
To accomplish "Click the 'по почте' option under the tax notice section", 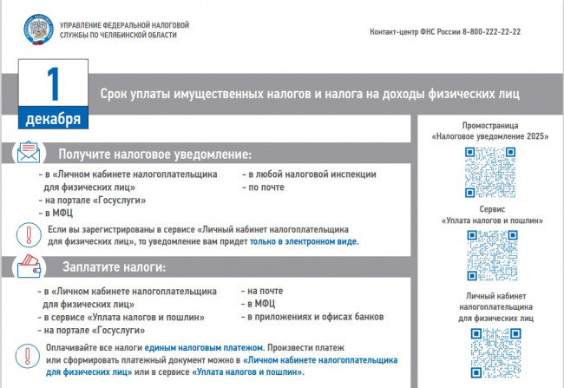I will [266, 187].
